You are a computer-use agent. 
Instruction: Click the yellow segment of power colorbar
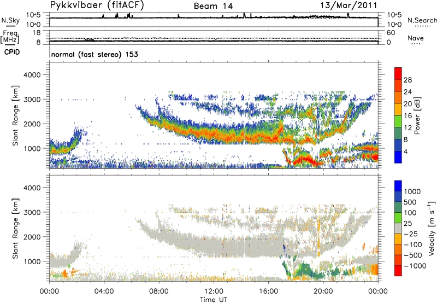[398, 109]
